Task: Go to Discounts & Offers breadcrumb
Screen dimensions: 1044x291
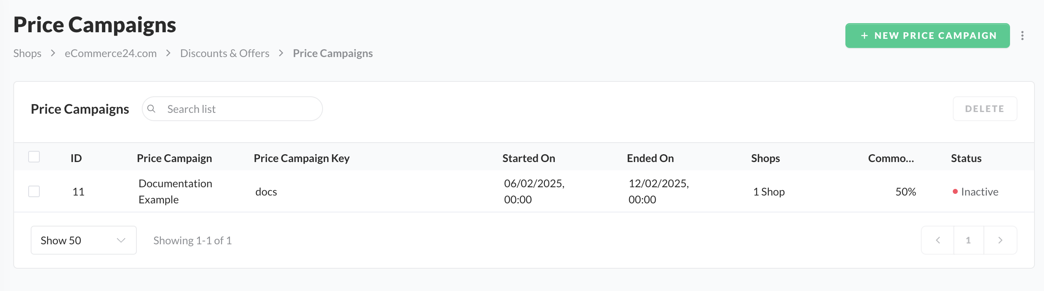Action: (x=225, y=53)
